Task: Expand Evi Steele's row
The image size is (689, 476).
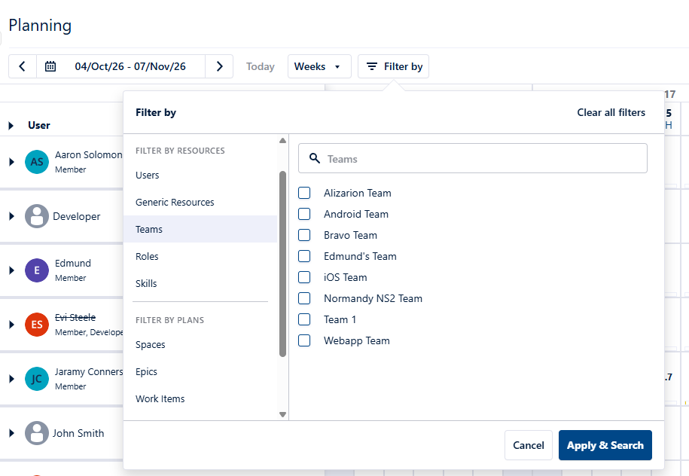Action: [x=11, y=325]
